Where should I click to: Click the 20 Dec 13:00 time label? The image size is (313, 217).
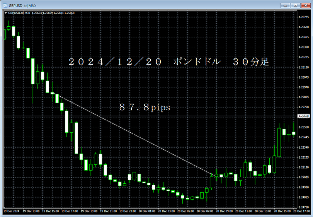[x=263, y=211]
